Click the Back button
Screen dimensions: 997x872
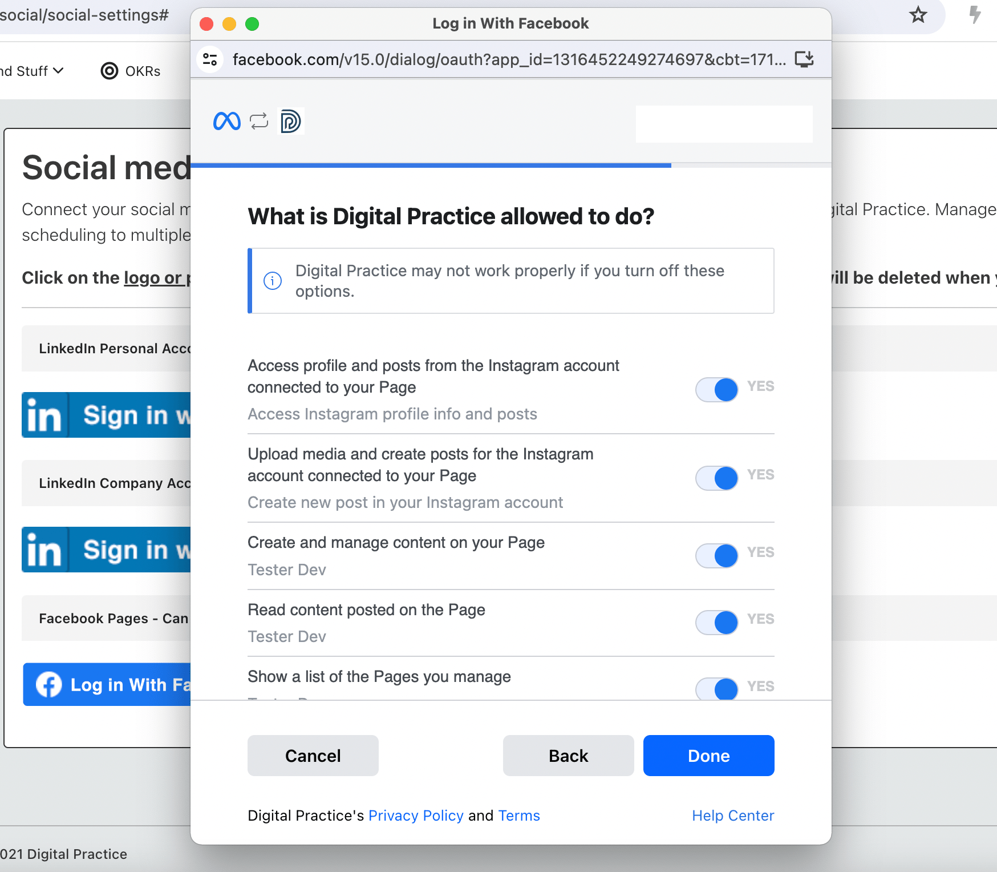click(569, 756)
